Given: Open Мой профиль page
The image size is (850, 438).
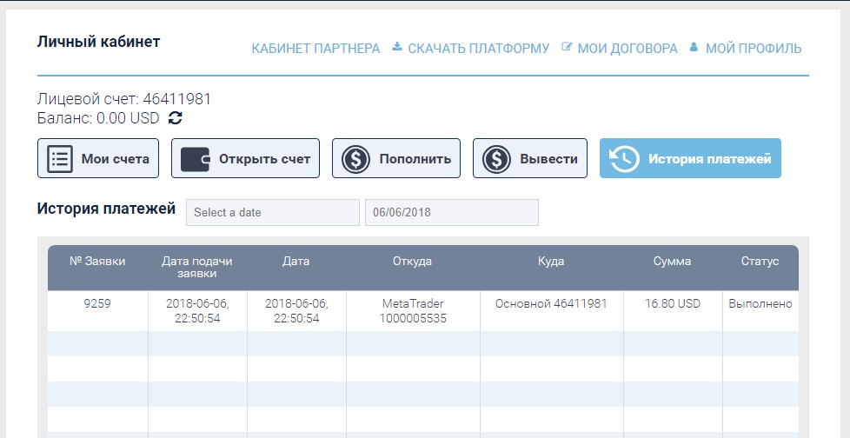Looking at the screenshot, I should tap(753, 49).
